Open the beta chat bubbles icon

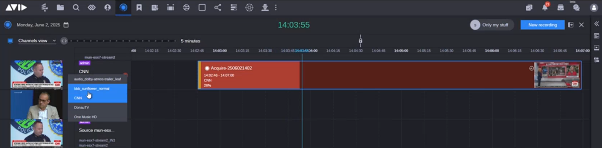point(576,8)
